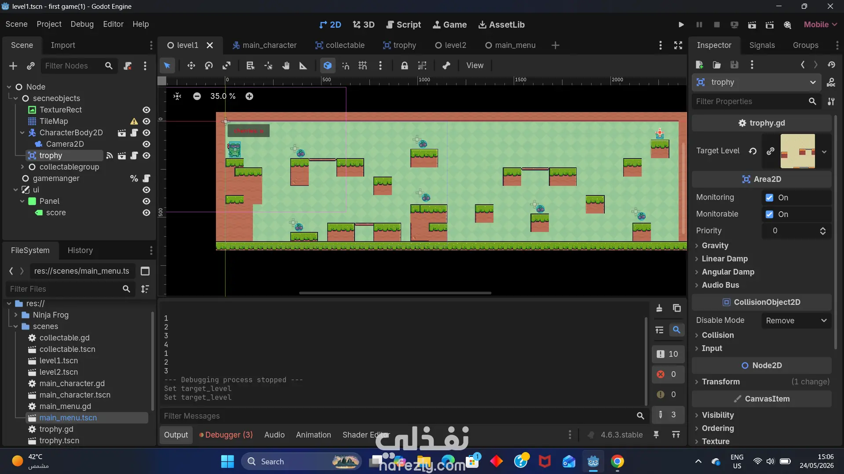
Task: Attach a script using the script icon
Action: tap(128, 66)
